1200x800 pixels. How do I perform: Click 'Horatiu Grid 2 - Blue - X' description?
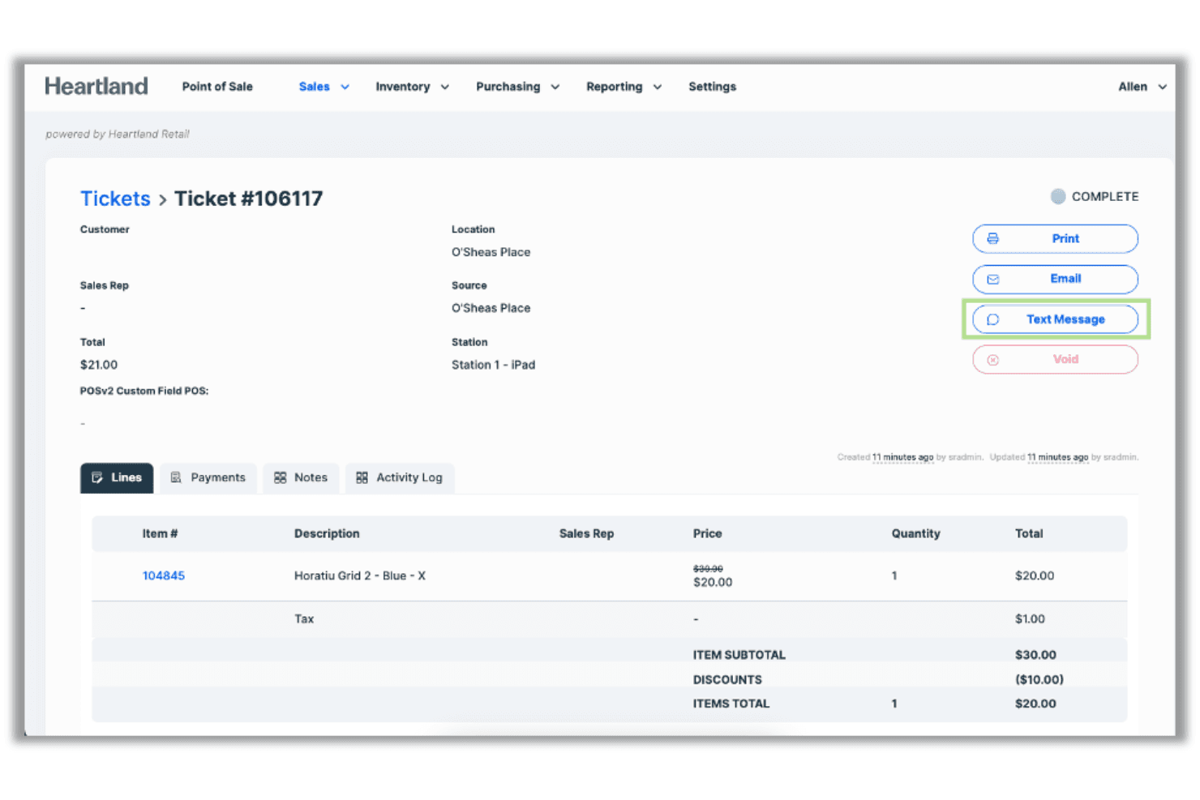tap(360, 575)
